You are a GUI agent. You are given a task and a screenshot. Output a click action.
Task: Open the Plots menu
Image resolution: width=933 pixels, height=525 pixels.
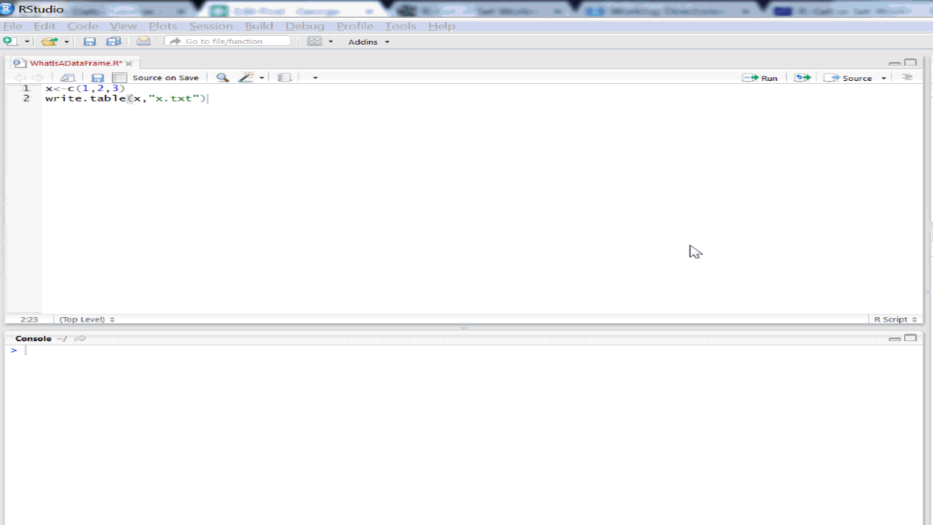point(163,26)
